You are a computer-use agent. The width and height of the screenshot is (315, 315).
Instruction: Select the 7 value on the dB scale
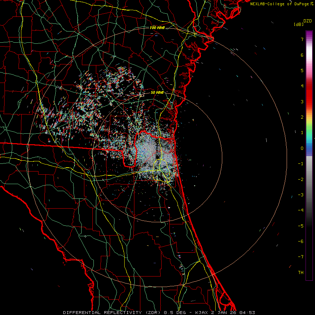[x=302, y=39]
